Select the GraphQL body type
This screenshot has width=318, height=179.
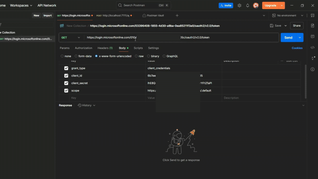click(164, 56)
